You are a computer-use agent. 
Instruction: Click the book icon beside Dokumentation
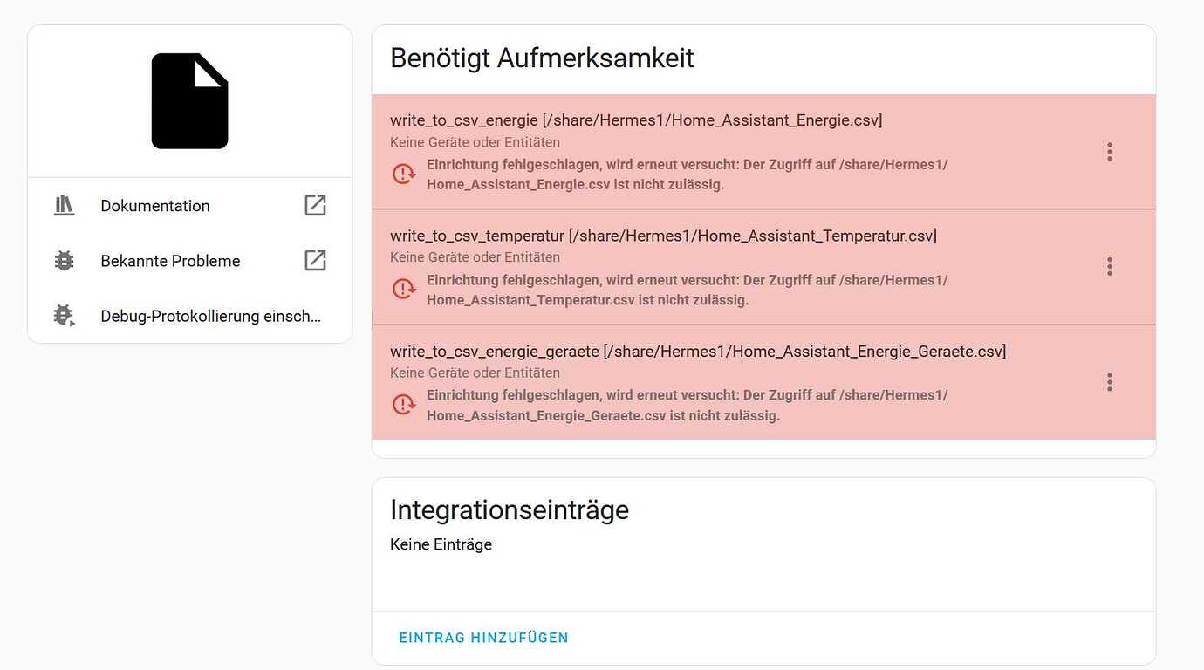pyautogui.click(x=64, y=205)
